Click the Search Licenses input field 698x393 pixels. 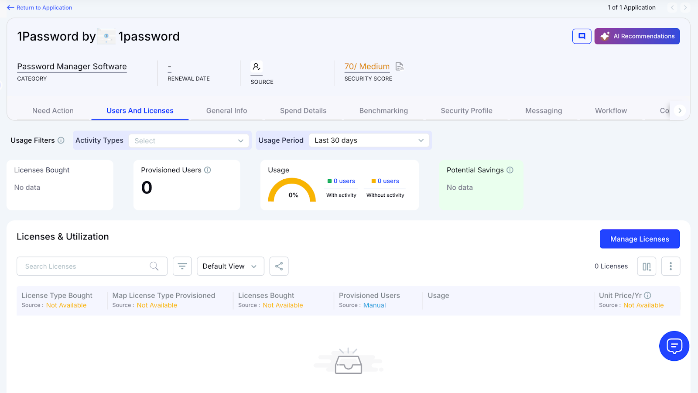92,266
